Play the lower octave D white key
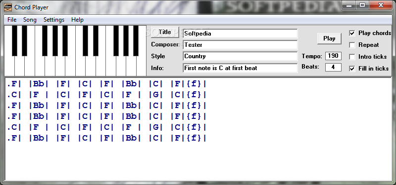The height and width of the screenshot is (185, 396). [x=19, y=66]
